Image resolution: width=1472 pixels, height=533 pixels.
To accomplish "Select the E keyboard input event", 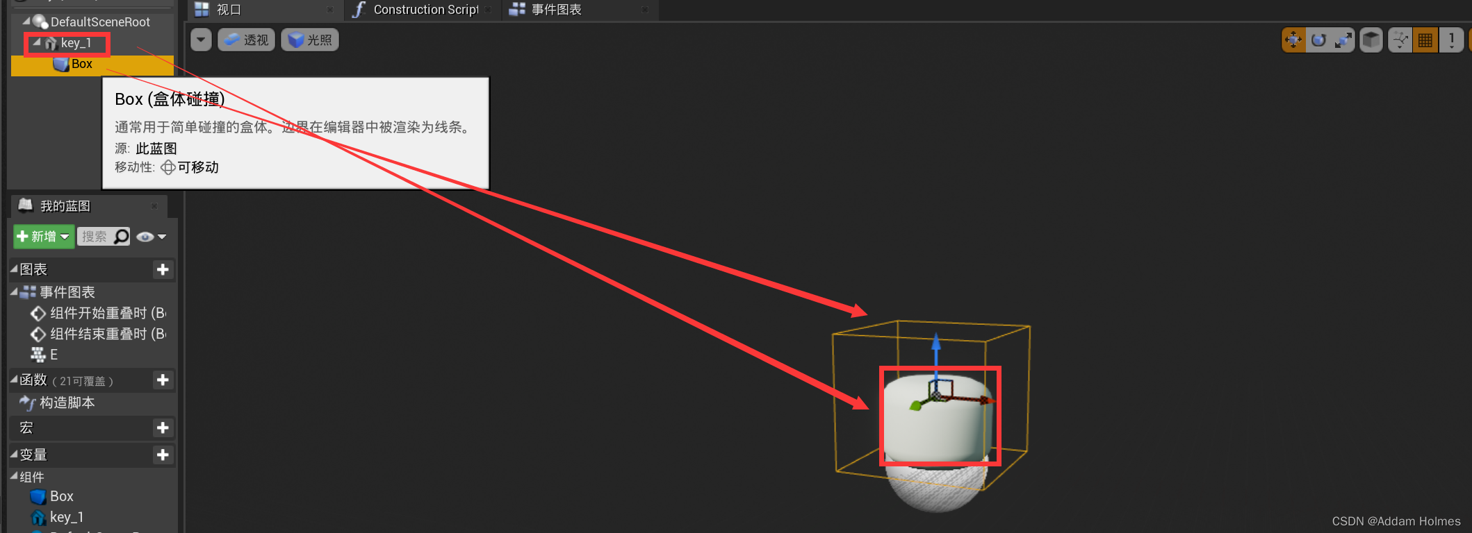I will pos(54,355).
